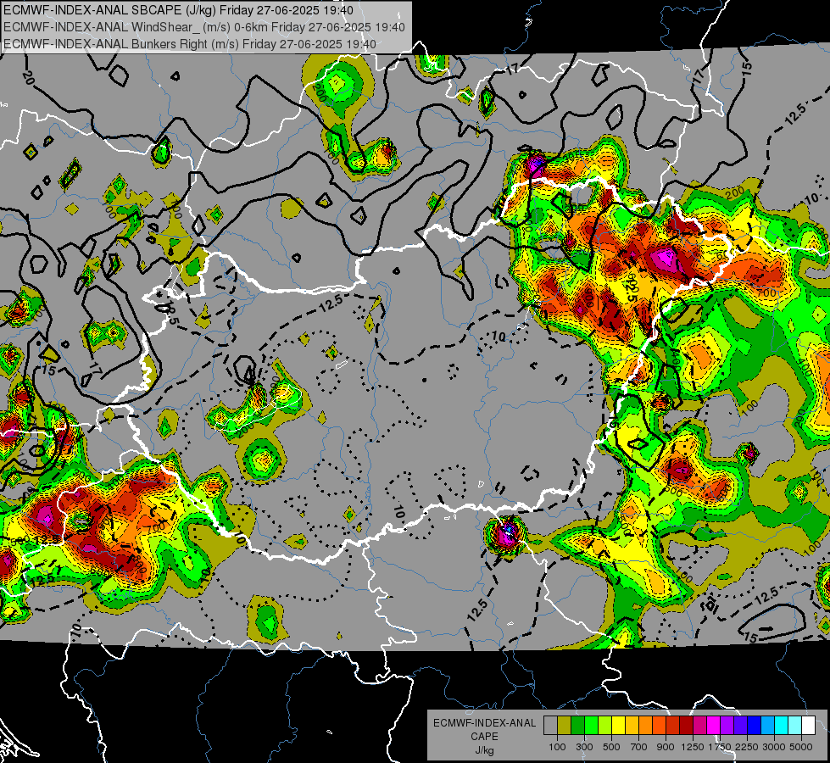Select the olive swatch in CAPE legend
Image resolution: width=830 pixels, height=763 pixels.
(565, 726)
